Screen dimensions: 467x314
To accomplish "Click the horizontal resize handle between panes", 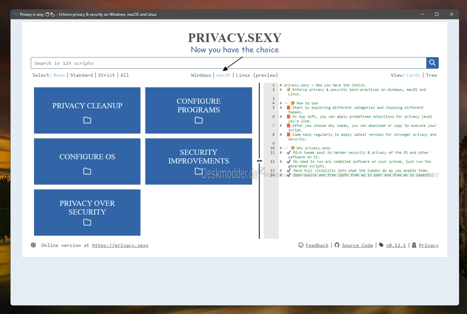I will click(x=259, y=161).
